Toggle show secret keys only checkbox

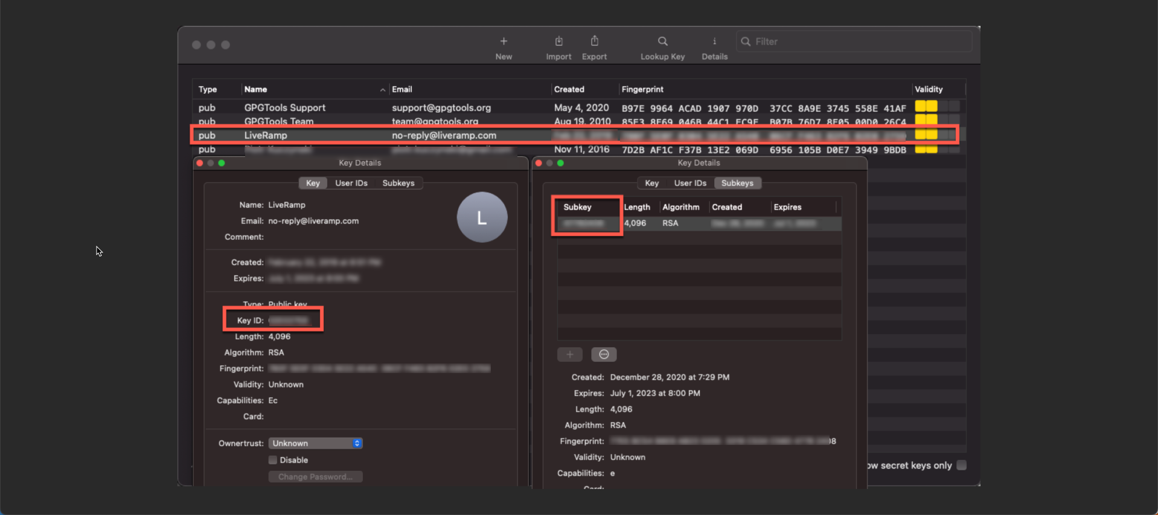(x=962, y=465)
